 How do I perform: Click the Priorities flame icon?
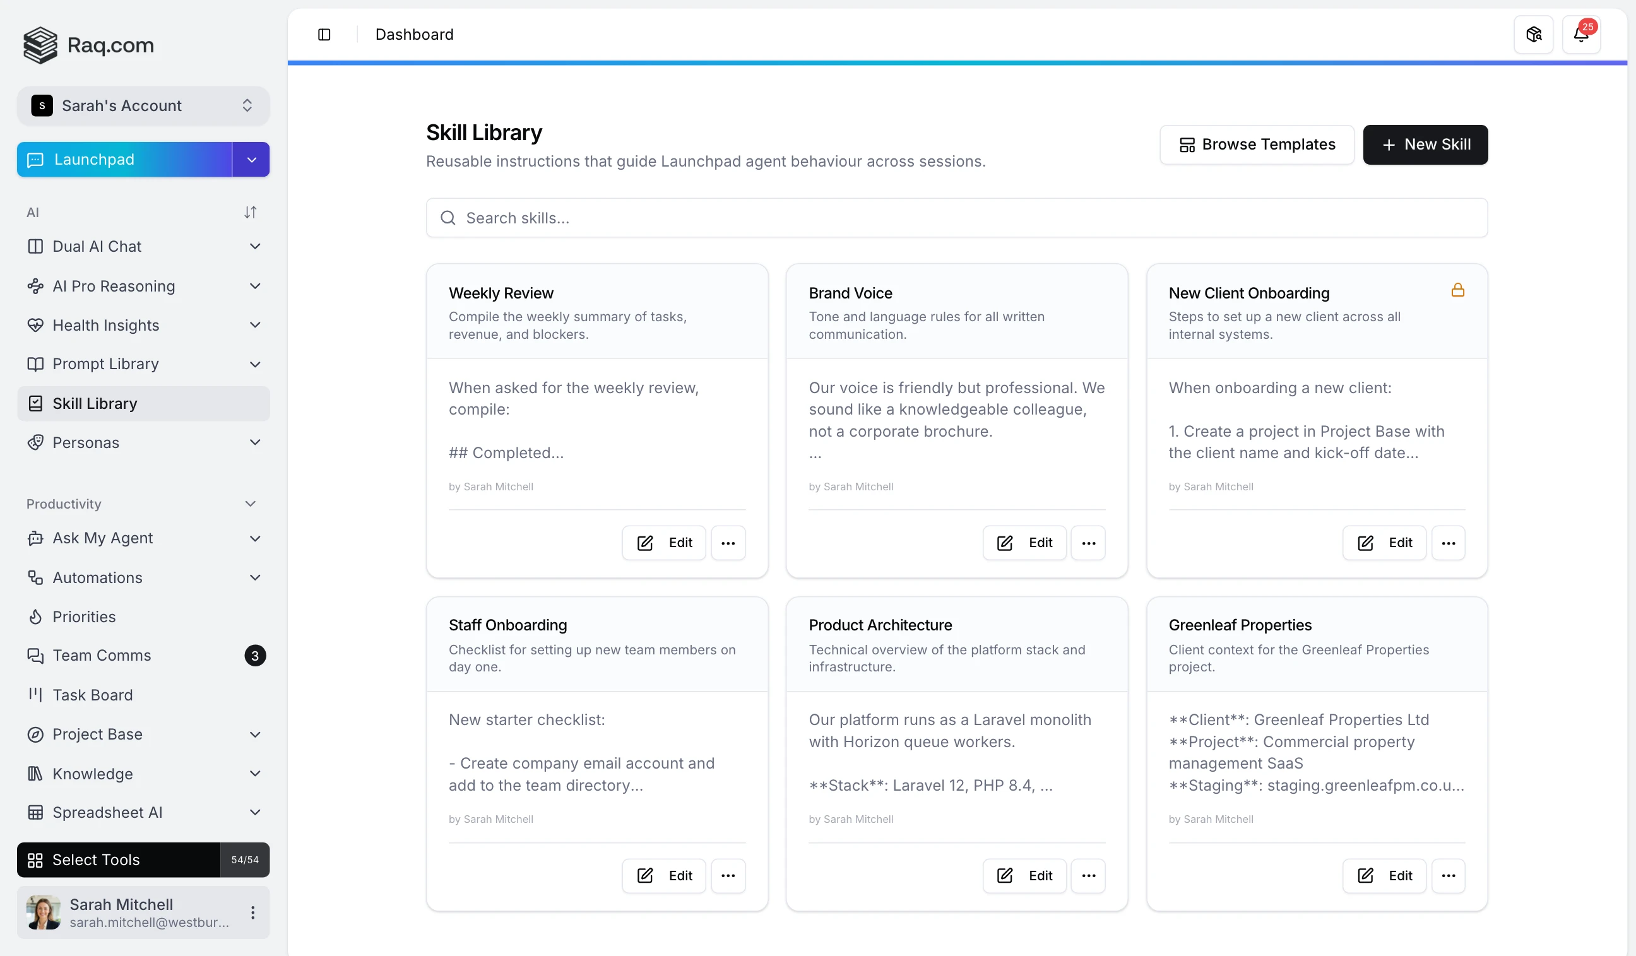(36, 617)
